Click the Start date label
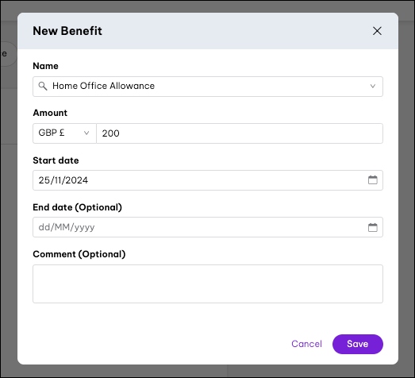This screenshot has width=415, height=378. [56, 160]
